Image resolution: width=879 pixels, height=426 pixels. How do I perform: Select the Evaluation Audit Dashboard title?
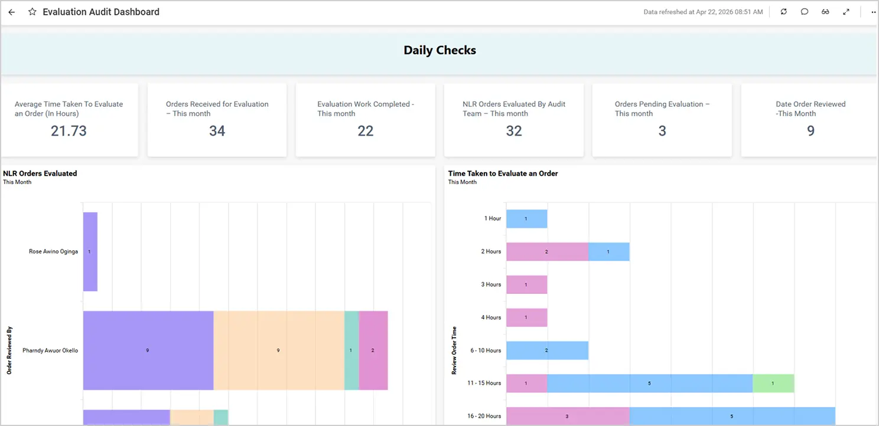point(101,12)
